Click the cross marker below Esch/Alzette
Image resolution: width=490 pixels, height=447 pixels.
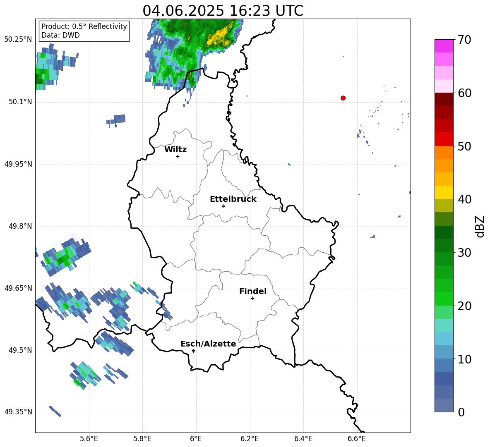click(x=193, y=351)
